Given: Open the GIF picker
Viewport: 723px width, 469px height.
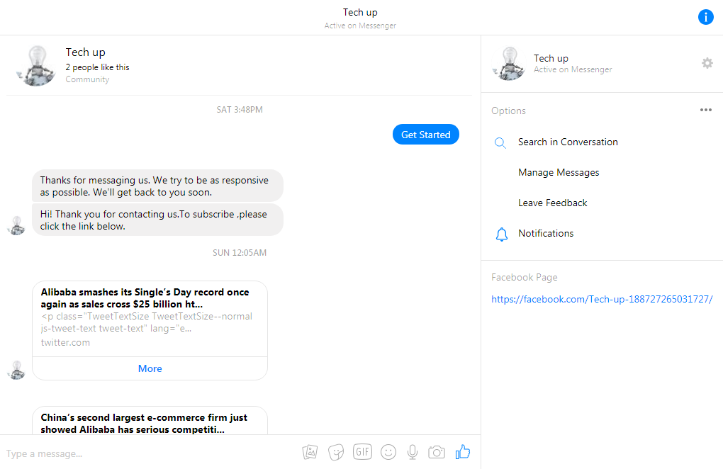Looking at the screenshot, I should pos(362,452).
